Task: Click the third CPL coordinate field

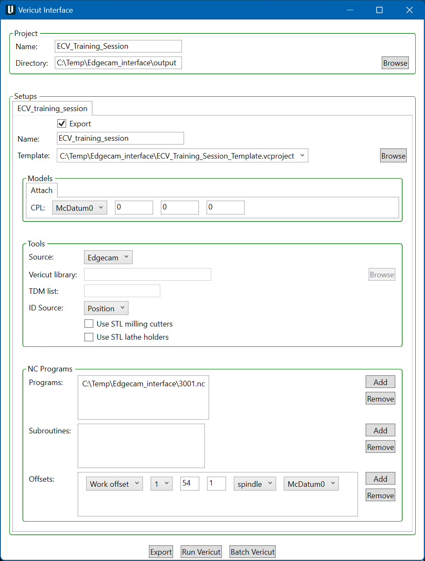Action: [x=226, y=207]
